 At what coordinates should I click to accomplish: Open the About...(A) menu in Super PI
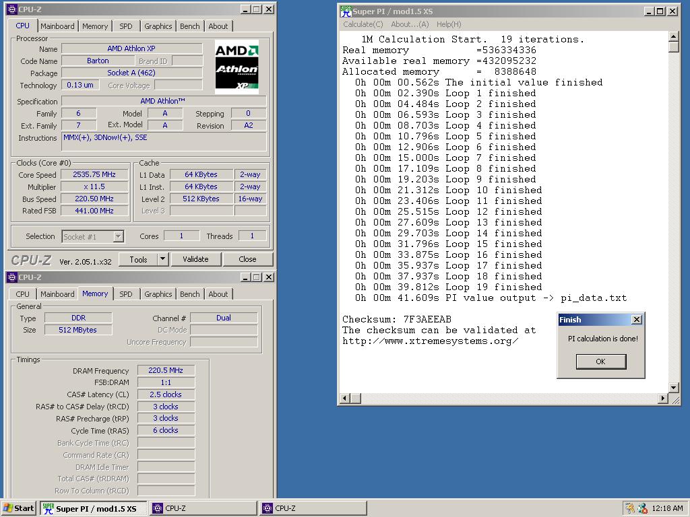(x=410, y=24)
